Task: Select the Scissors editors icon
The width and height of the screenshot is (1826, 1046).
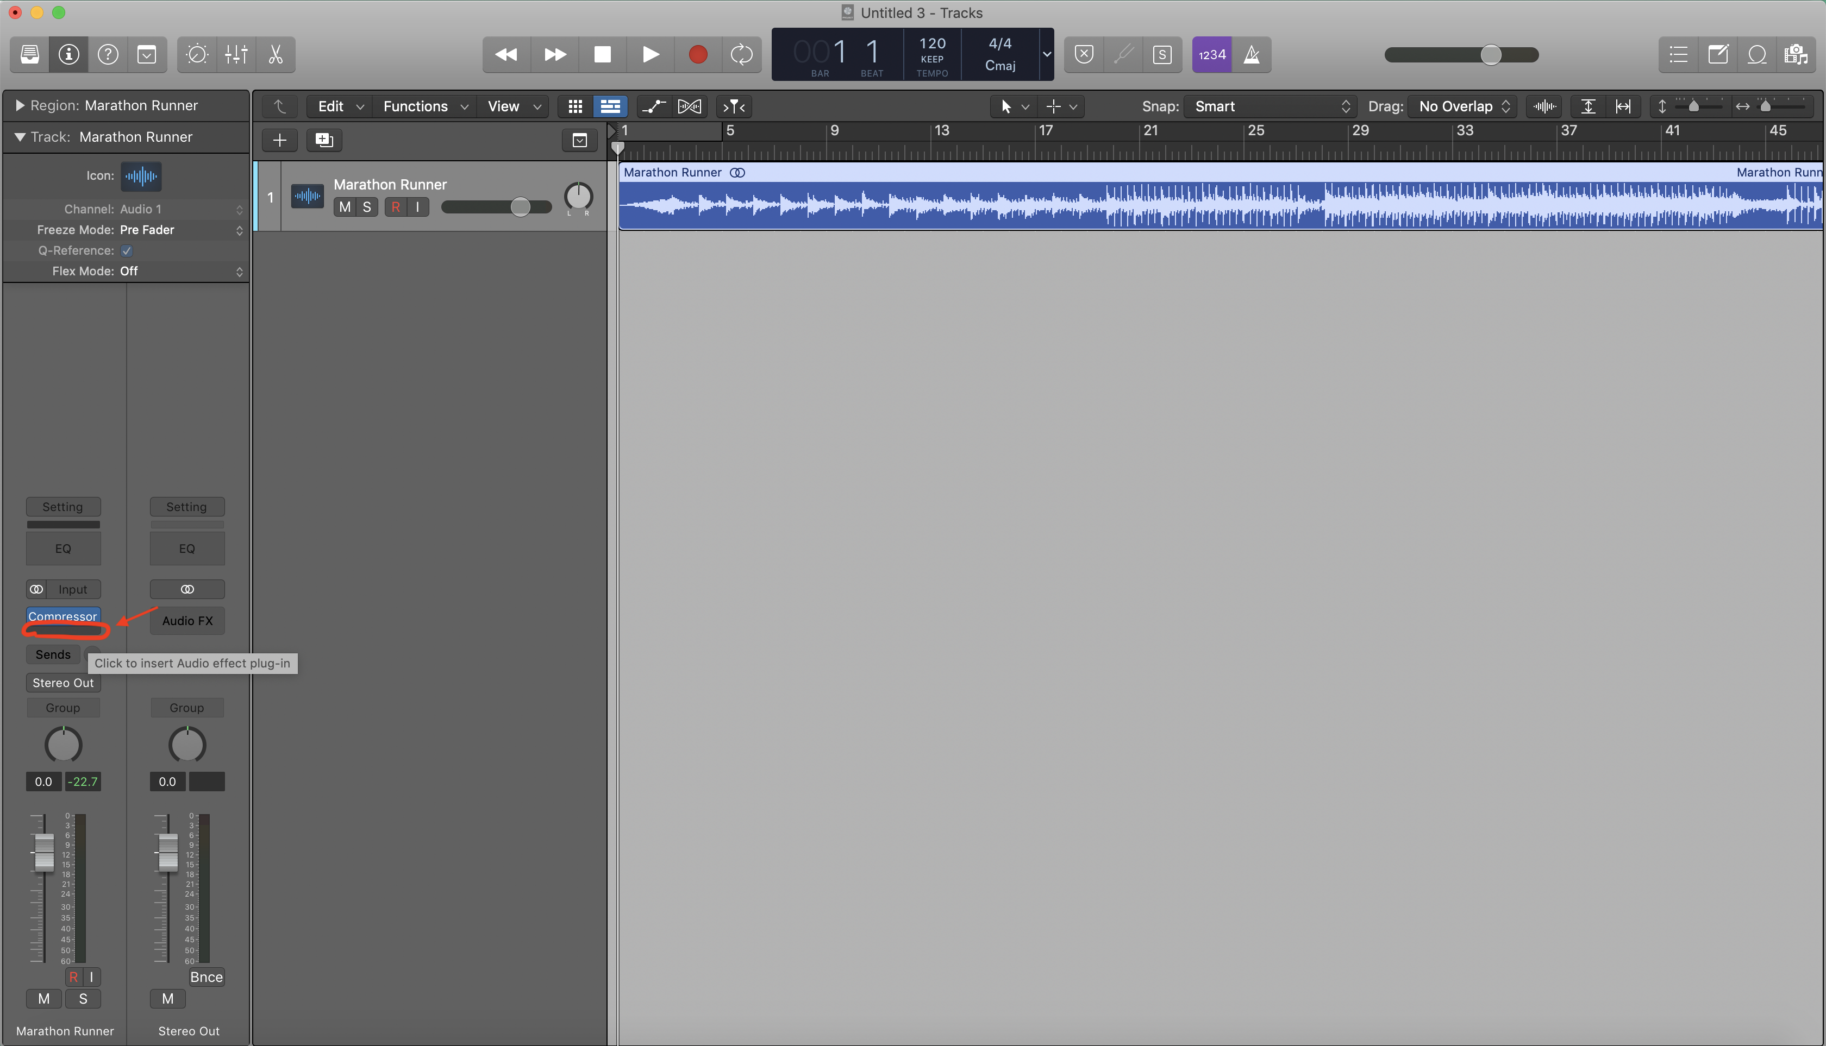Action: coord(276,55)
